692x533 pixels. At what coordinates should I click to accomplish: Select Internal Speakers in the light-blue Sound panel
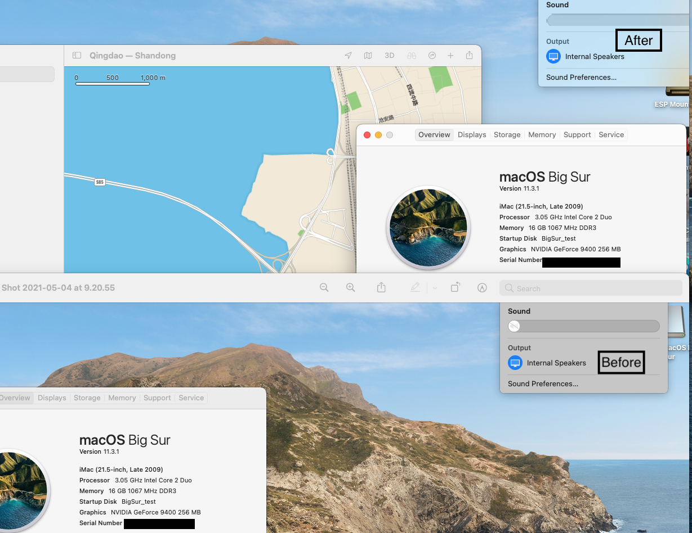pos(595,57)
